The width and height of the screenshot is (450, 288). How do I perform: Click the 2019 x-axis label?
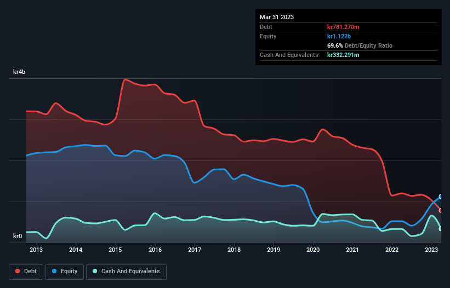(x=274, y=250)
